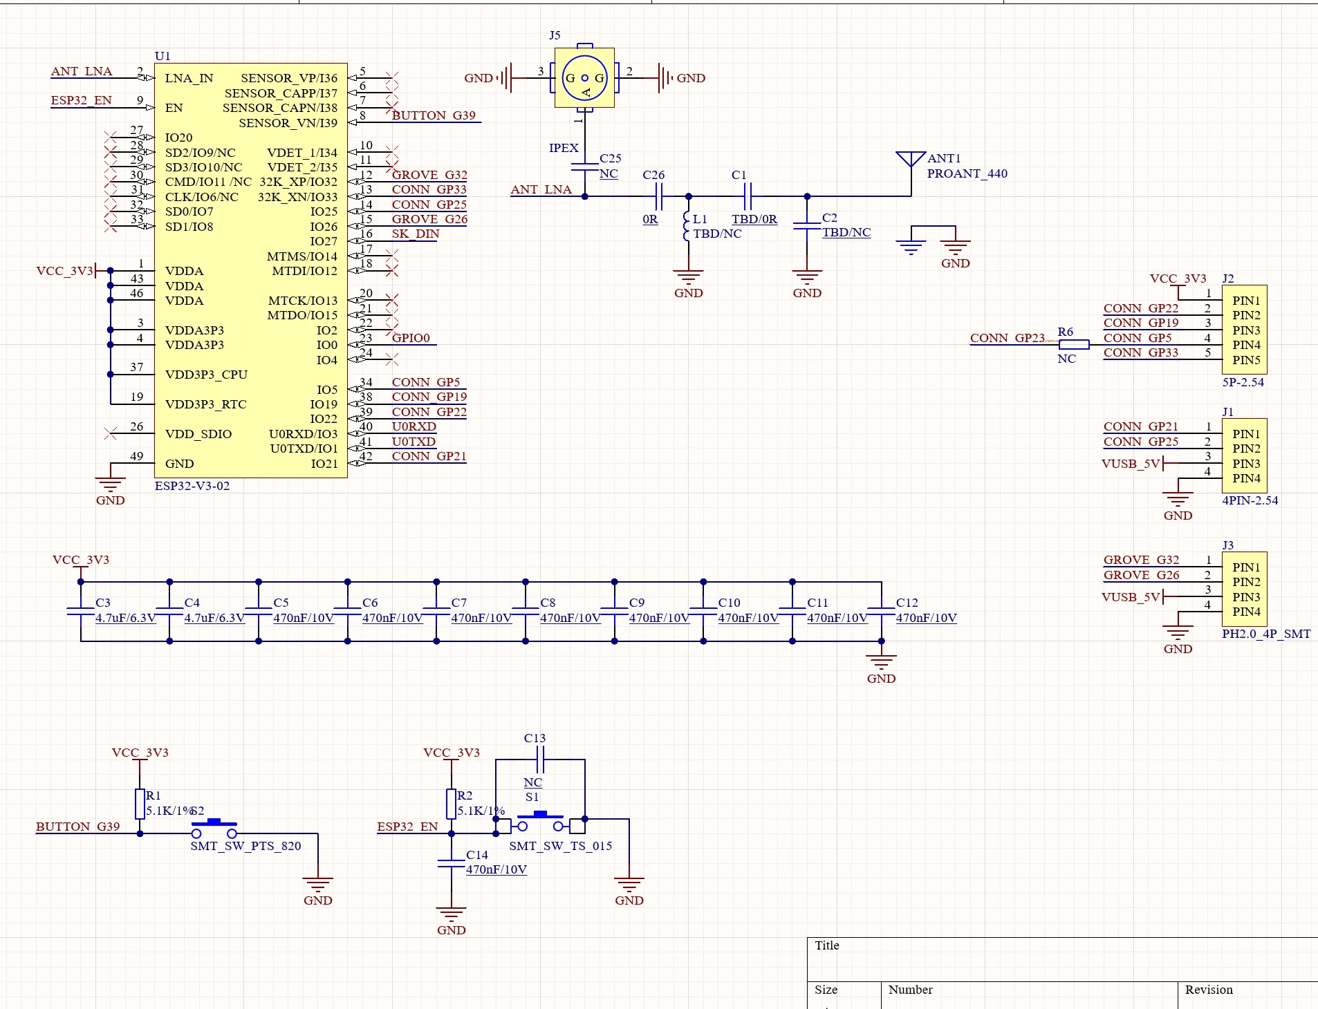The width and height of the screenshot is (1318, 1009).
Task: Select the GROVE_G32 net label at U1 pin 12
Action: coord(429,175)
